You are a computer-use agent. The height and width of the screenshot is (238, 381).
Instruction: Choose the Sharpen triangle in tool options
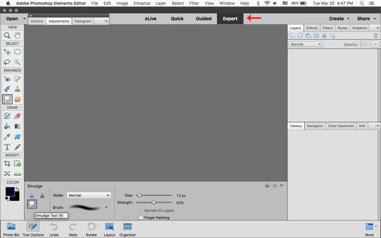point(42,195)
